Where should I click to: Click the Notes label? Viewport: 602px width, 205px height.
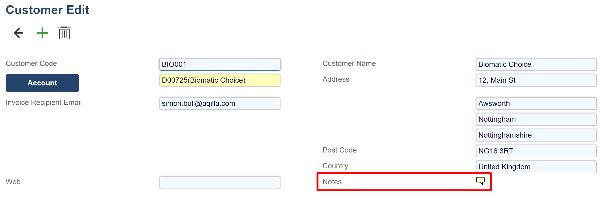pos(332,182)
